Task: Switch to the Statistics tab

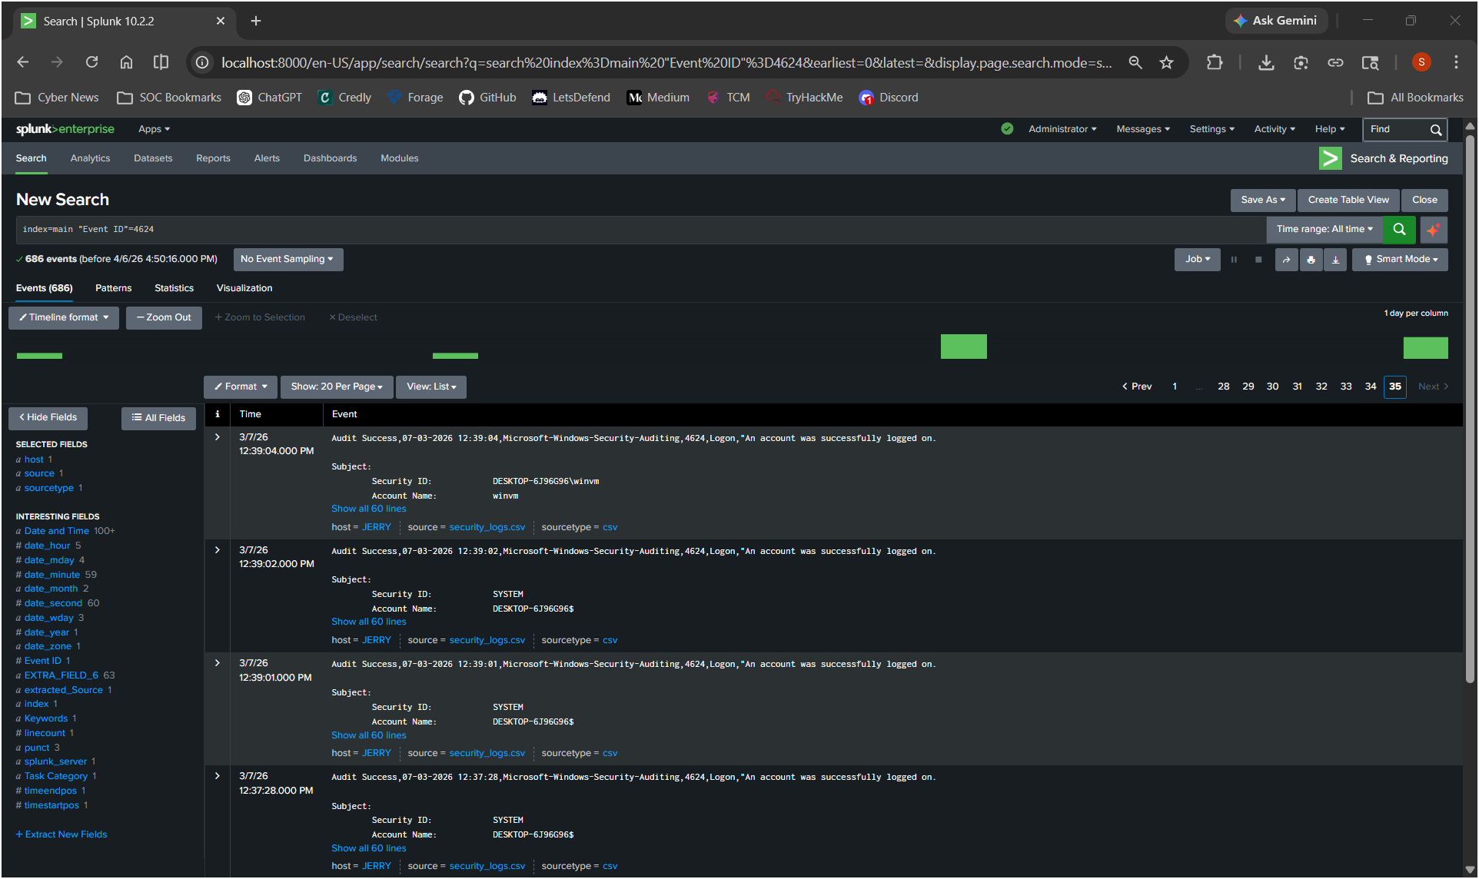Action: 174,288
